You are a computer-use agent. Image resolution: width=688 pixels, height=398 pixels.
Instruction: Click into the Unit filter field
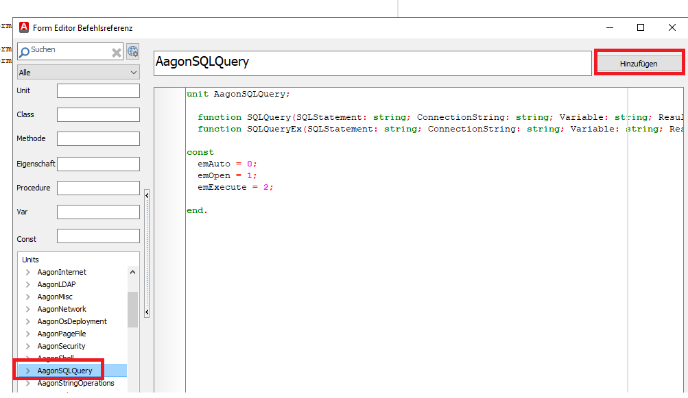[x=98, y=91]
